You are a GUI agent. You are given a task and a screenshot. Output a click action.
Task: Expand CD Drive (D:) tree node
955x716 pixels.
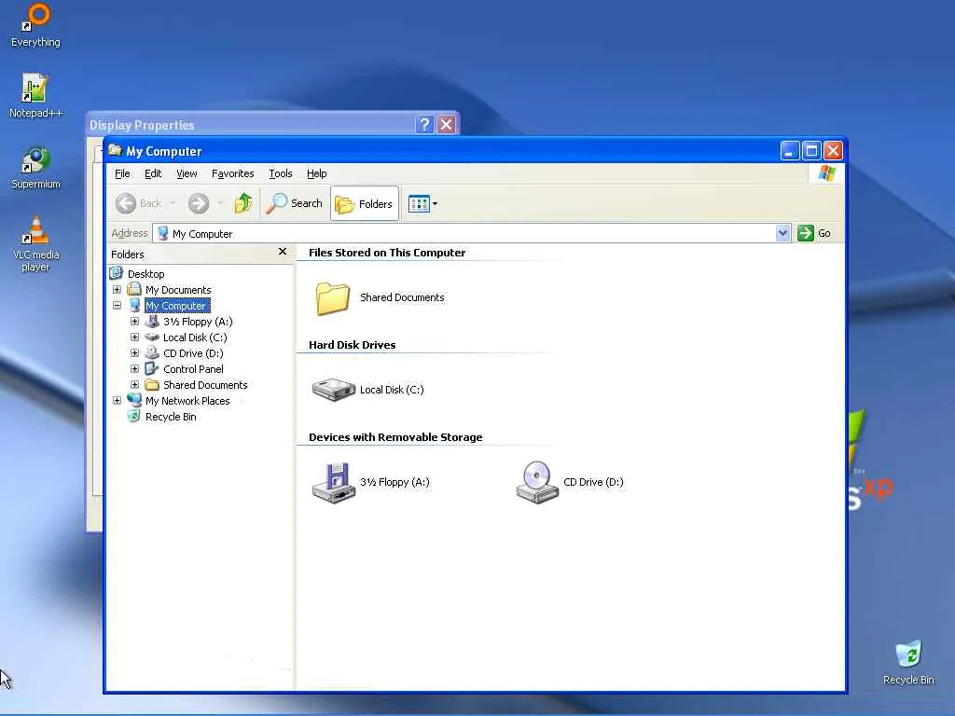click(134, 353)
